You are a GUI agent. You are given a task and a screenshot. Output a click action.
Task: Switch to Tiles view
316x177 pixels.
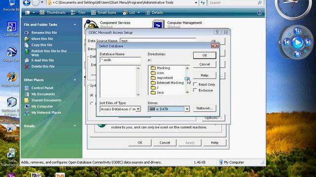click(78, 12)
